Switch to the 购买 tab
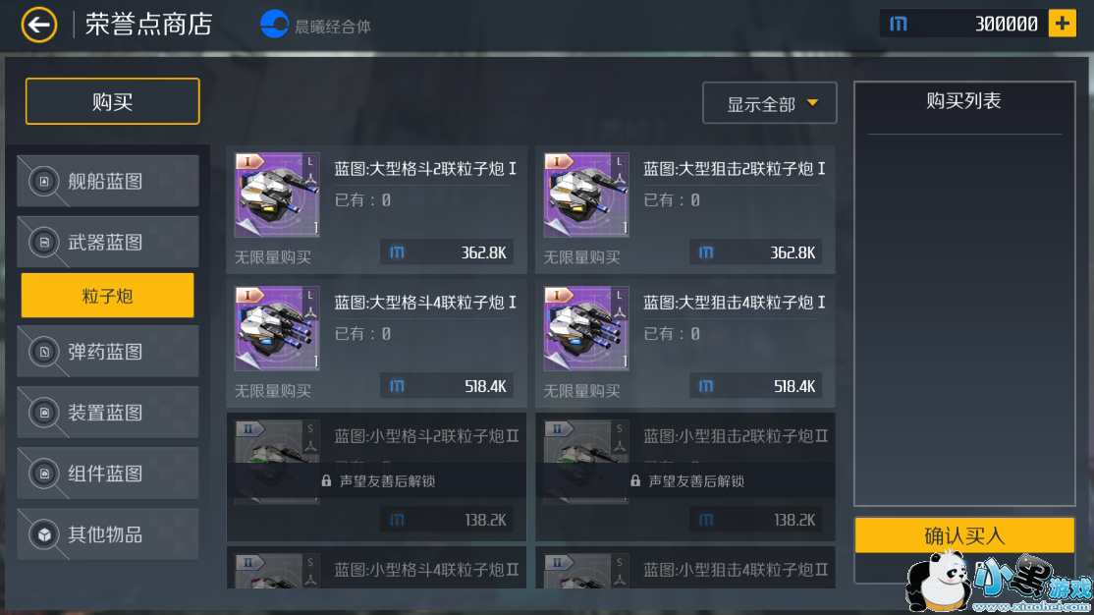 pos(112,101)
